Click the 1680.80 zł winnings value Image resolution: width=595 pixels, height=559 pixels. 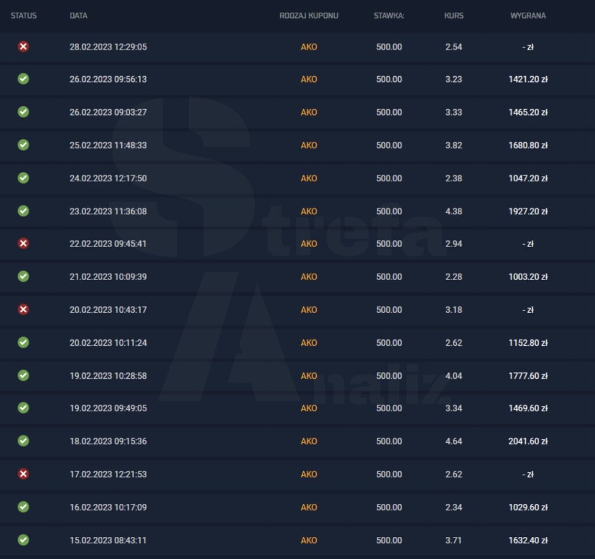point(528,145)
